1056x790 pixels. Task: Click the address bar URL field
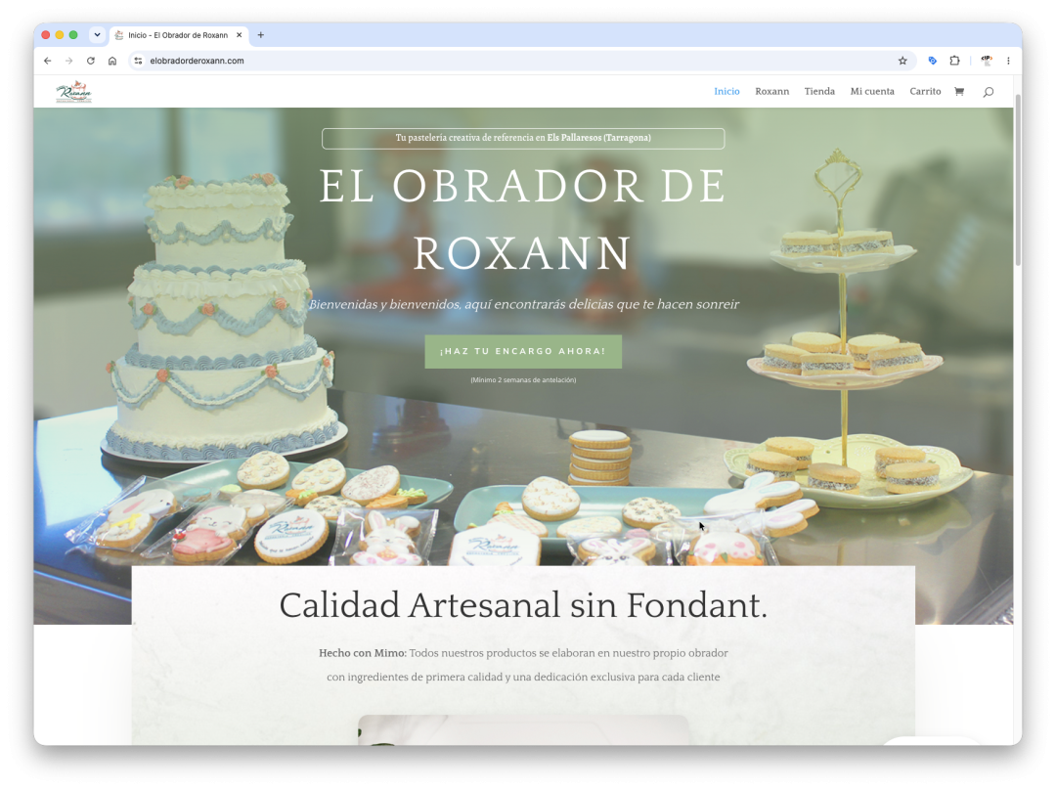coord(518,61)
